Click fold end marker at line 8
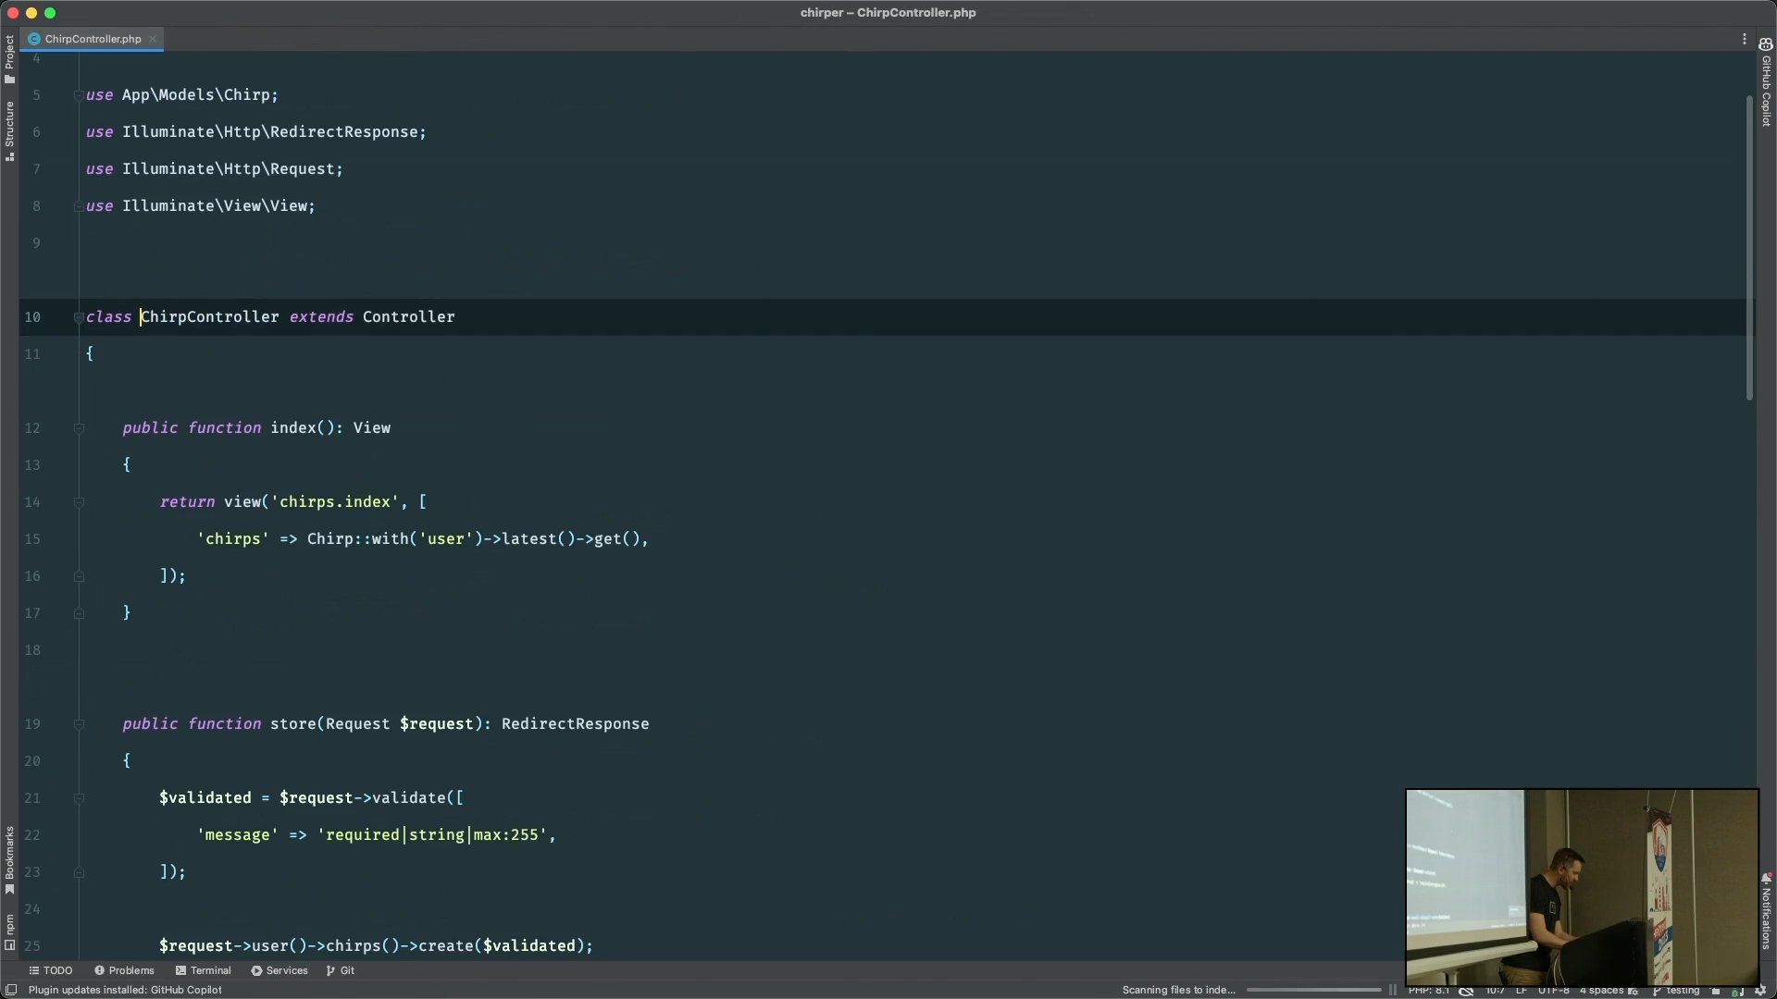 click(x=79, y=206)
